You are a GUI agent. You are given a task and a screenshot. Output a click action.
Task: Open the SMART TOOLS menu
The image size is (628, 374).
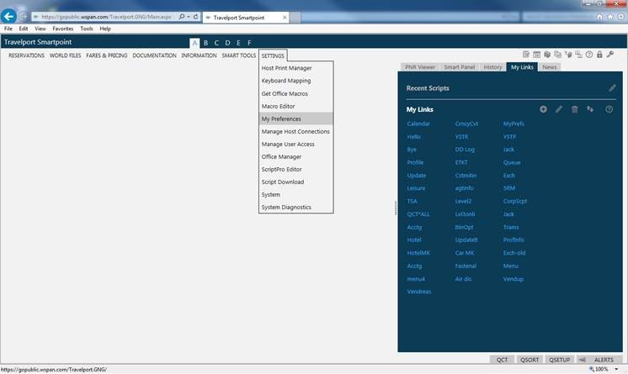239,55
